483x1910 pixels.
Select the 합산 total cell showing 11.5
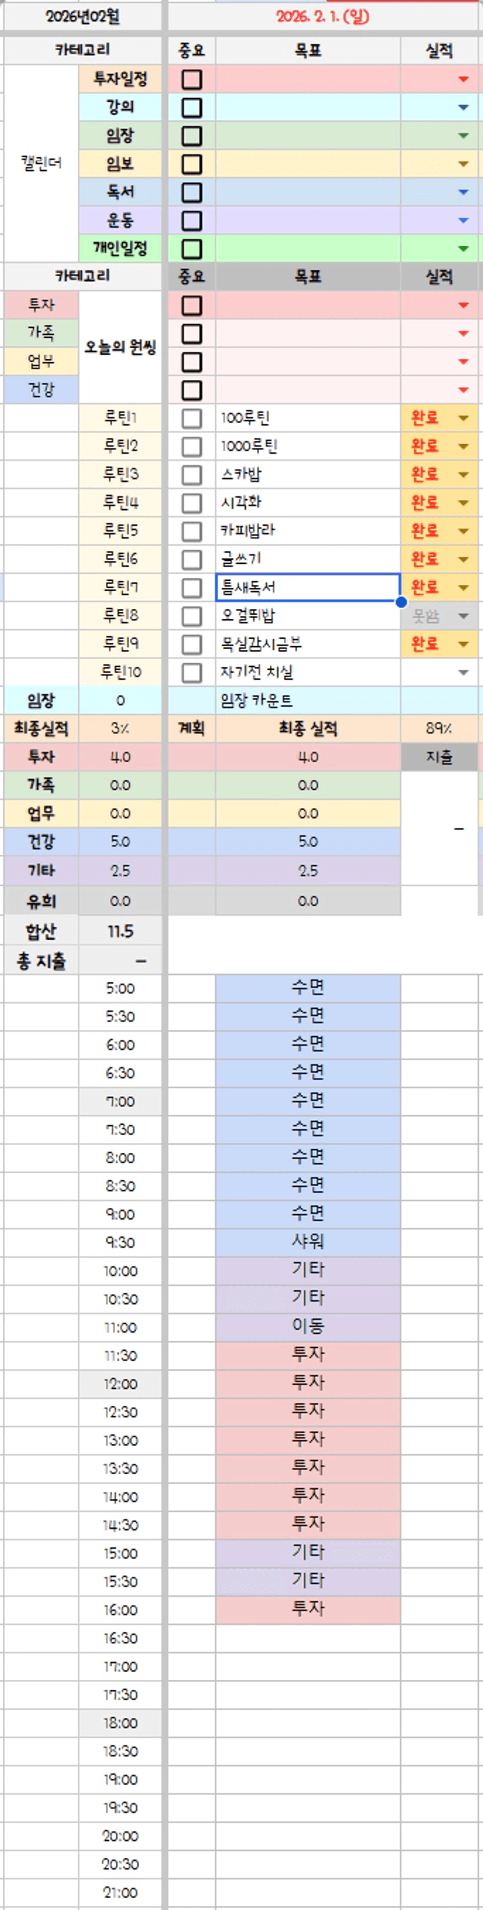pyautogui.click(x=120, y=931)
